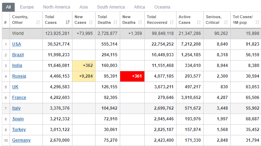Image resolution: width=261 pixels, height=146 pixels.
Task: Select World total recovered 99,849,118
Action: 163,33
